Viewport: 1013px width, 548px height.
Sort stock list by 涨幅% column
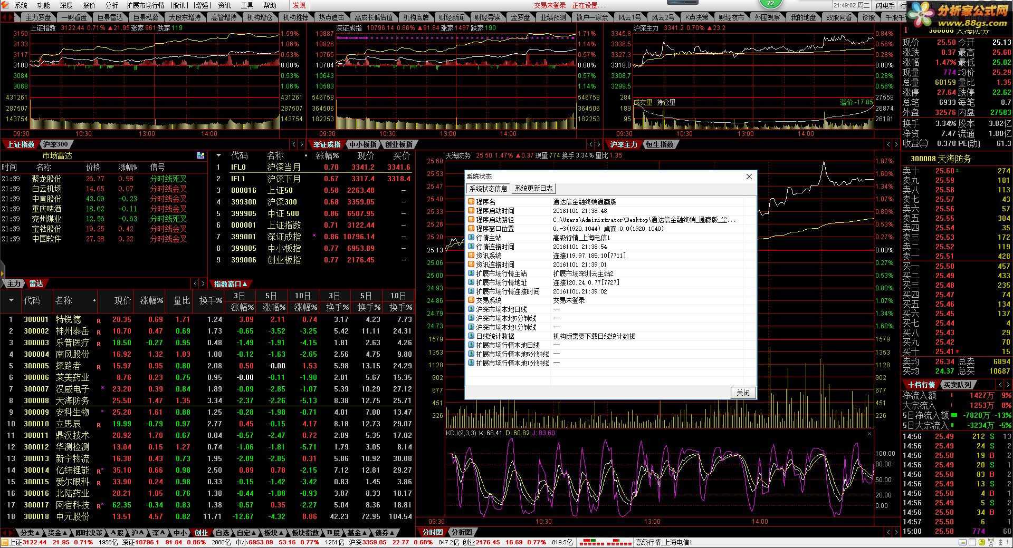tap(151, 300)
